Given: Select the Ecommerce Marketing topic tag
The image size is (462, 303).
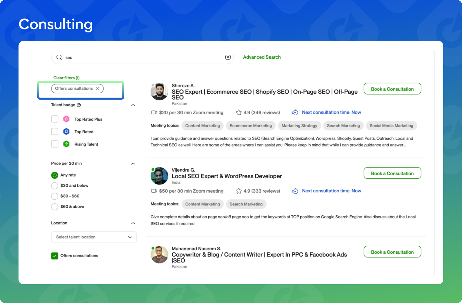Looking at the screenshot, I should (x=250, y=126).
